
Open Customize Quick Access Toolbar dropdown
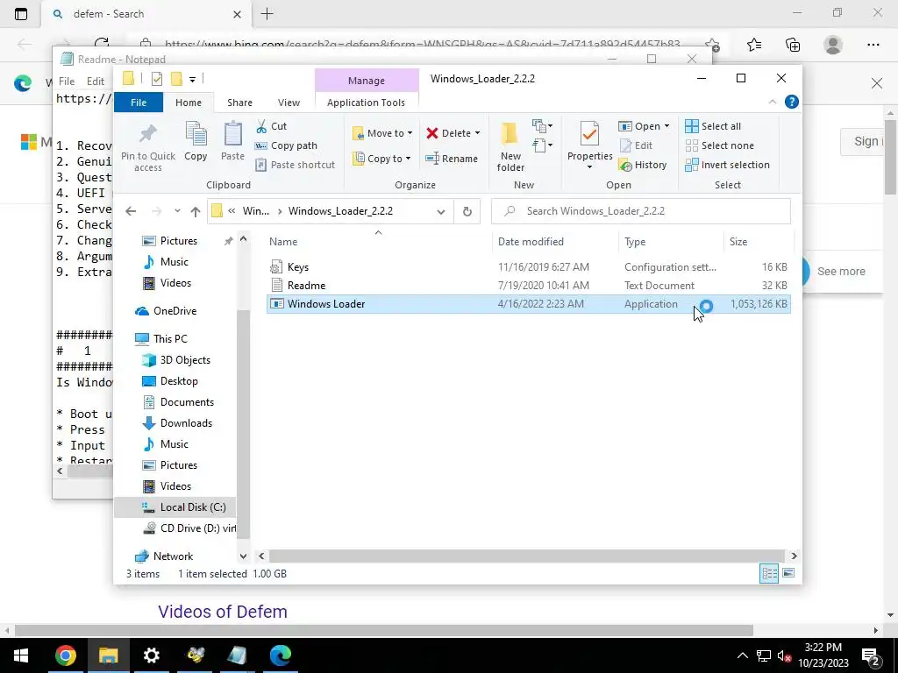click(x=192, y=80)
